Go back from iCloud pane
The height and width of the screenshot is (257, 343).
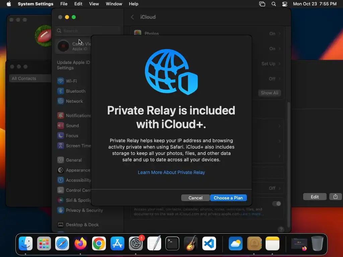tap(132, 17)
